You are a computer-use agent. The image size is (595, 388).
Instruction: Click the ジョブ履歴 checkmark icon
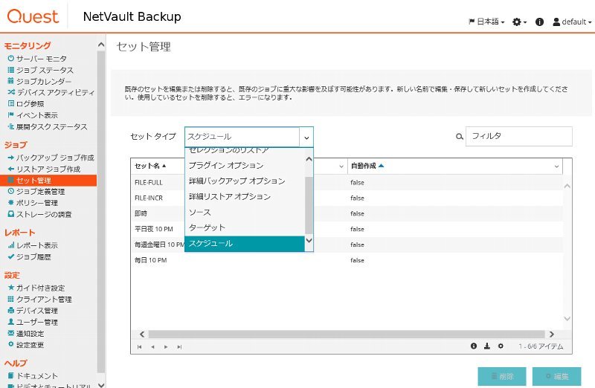(x=10, y=256)
